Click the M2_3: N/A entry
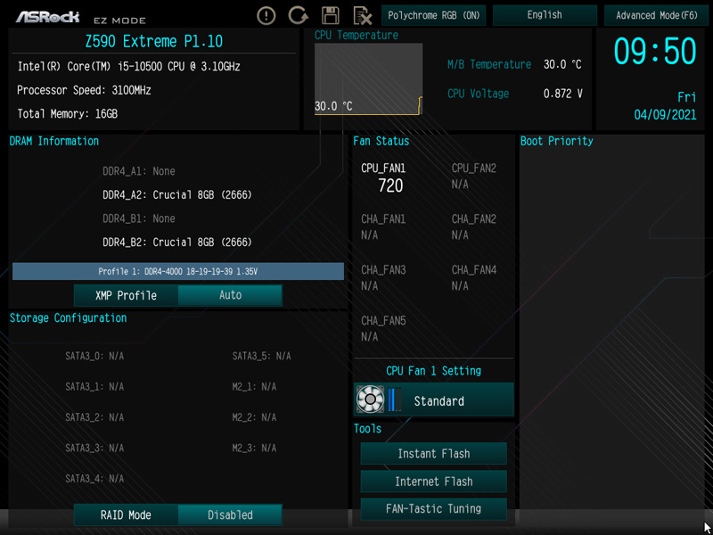Image resolution: width=713 pixels, height=535 pixels. 254,449
